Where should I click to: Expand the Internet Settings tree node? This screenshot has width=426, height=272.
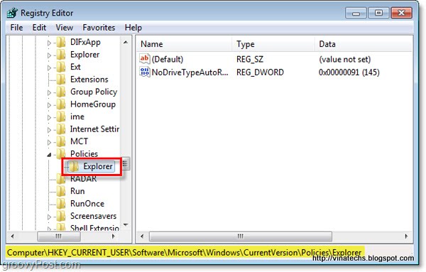point(49,130)
